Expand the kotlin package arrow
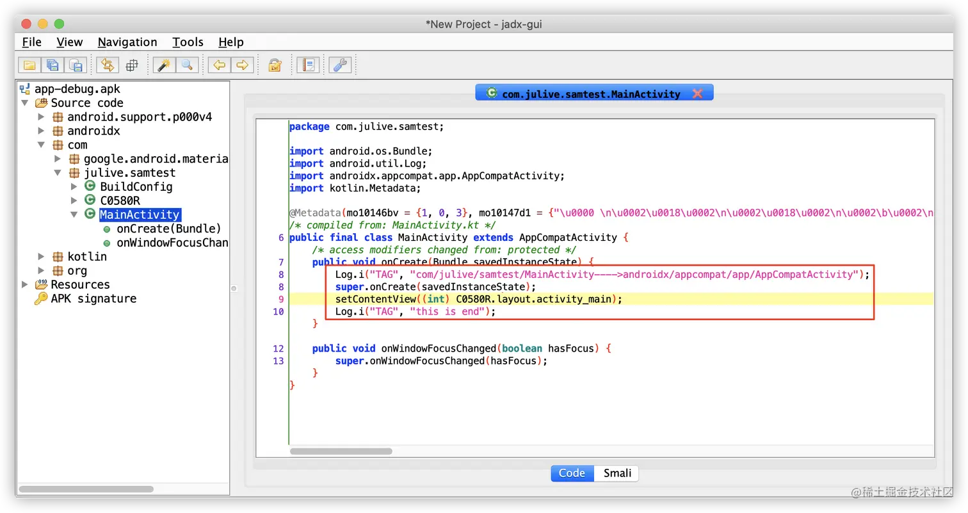The width and height of the screenshot is (968, 513). pyautogui.click(x=41, y=256)
